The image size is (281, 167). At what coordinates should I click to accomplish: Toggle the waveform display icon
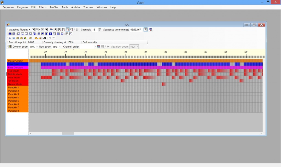(150, 30)
